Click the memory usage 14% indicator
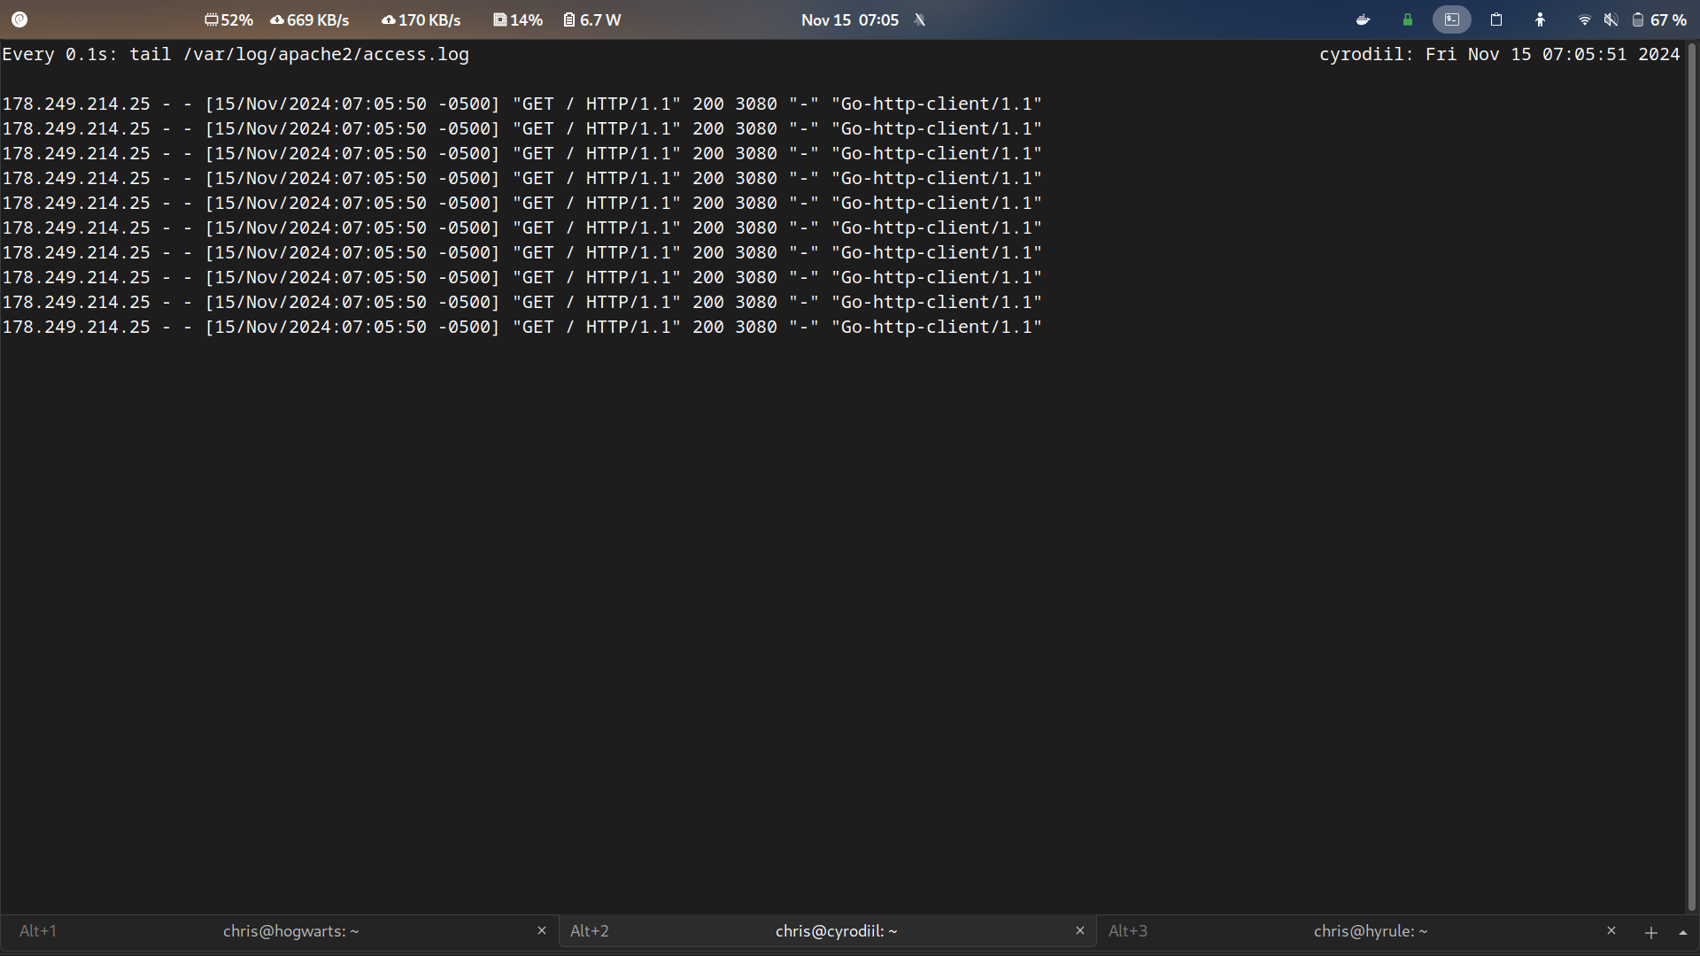The height and width of the screenshot is (956, 1700). pos(518,19)
